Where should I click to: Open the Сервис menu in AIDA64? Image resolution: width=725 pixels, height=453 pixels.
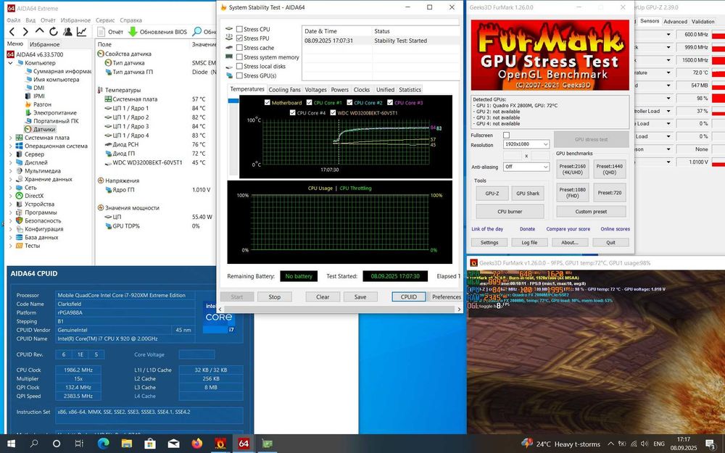pos(105,20)
